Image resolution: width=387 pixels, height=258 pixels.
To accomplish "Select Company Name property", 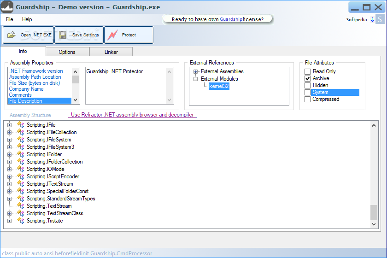I will [x=26, y=89].
